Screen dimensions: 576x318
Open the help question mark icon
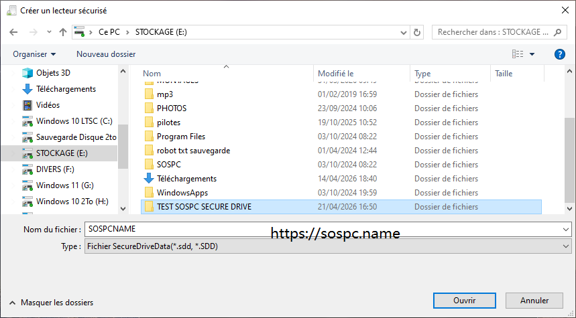click(559, 54)
